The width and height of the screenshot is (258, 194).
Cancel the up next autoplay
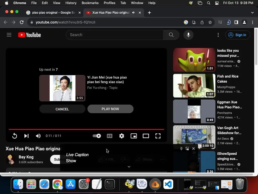point(62,109)
